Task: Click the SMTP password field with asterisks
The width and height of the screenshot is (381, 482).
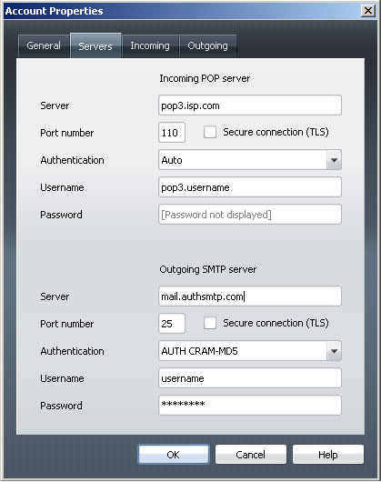Action: point(250,405)
